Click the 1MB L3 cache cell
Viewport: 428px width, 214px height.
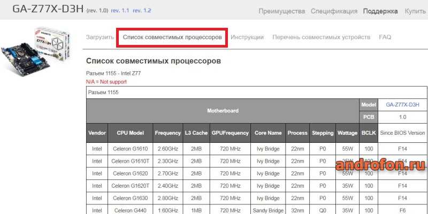coord(196,210)
